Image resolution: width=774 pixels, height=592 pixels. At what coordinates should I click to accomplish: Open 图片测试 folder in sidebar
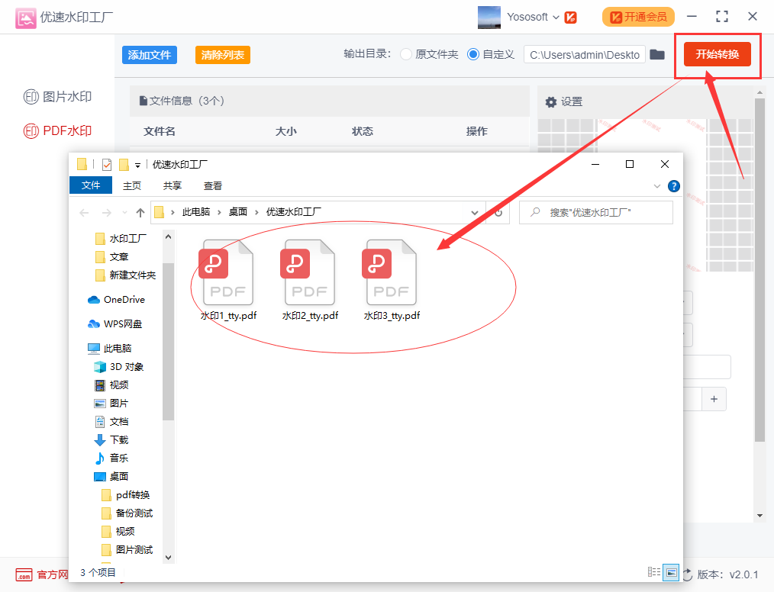[x=127, y=549]
